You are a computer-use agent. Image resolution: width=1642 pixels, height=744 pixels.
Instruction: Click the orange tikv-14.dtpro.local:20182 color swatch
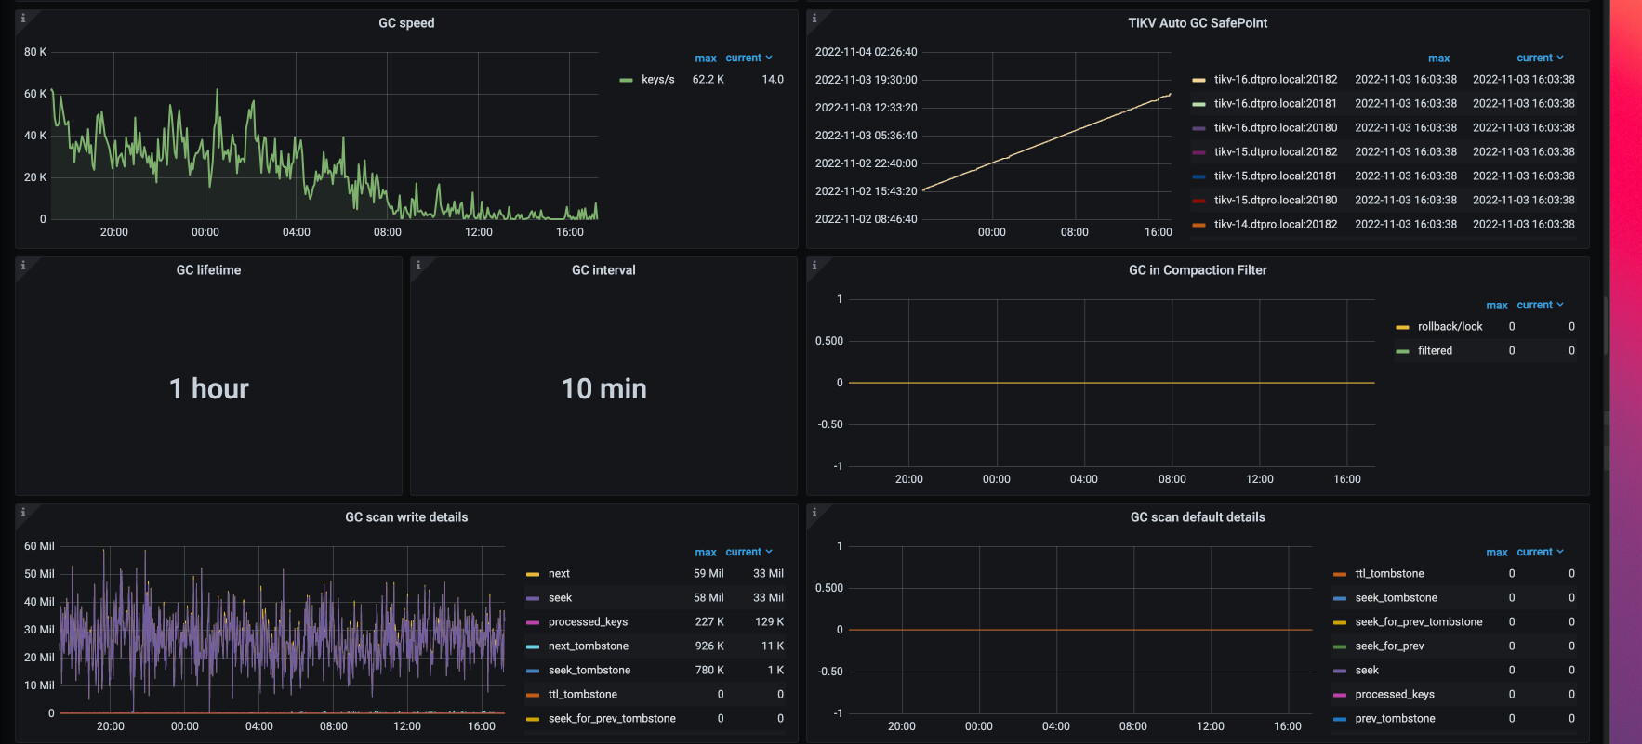pyautogui.click(x=1198, y=225)
